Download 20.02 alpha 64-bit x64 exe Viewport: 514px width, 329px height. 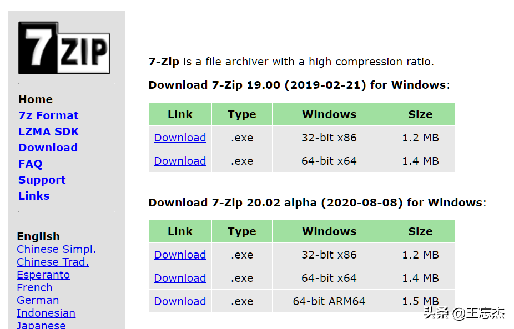[x=180, y=278]
